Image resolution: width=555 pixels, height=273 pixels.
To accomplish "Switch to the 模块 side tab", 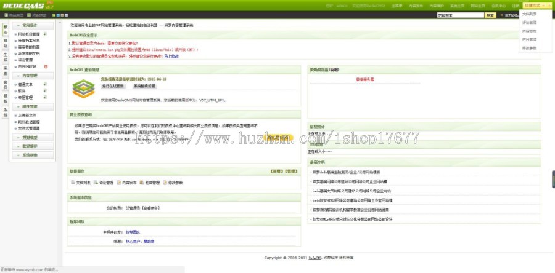I will (6, 44).
